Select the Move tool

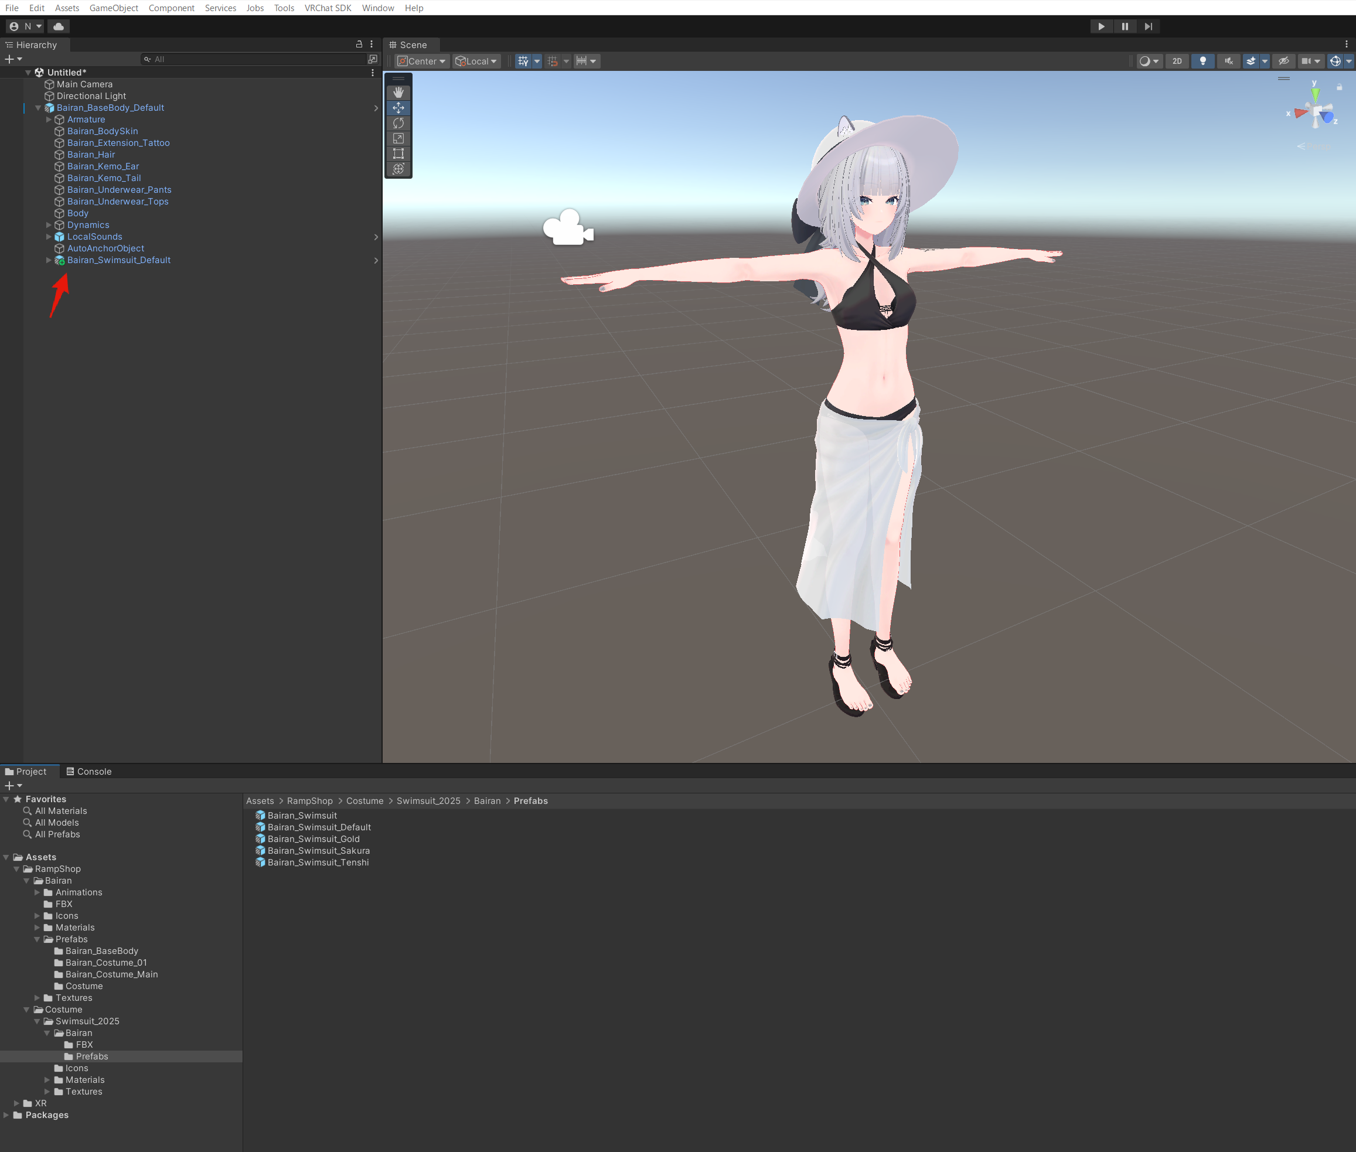point(398,108)
